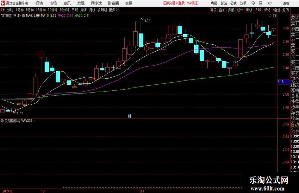The image size is (299, 193).
Task: Click the 统计 statistics button
Action: click(240, 10)
